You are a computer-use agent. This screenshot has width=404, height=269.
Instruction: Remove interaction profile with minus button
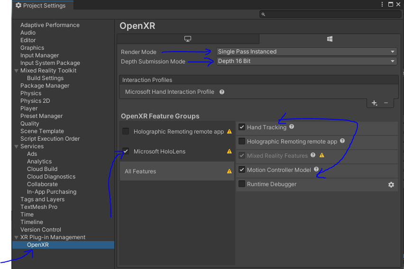386,103
